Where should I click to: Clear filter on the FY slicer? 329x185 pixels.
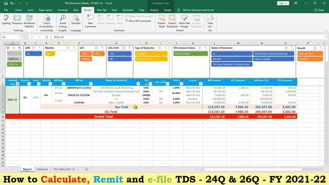[20, 48]
